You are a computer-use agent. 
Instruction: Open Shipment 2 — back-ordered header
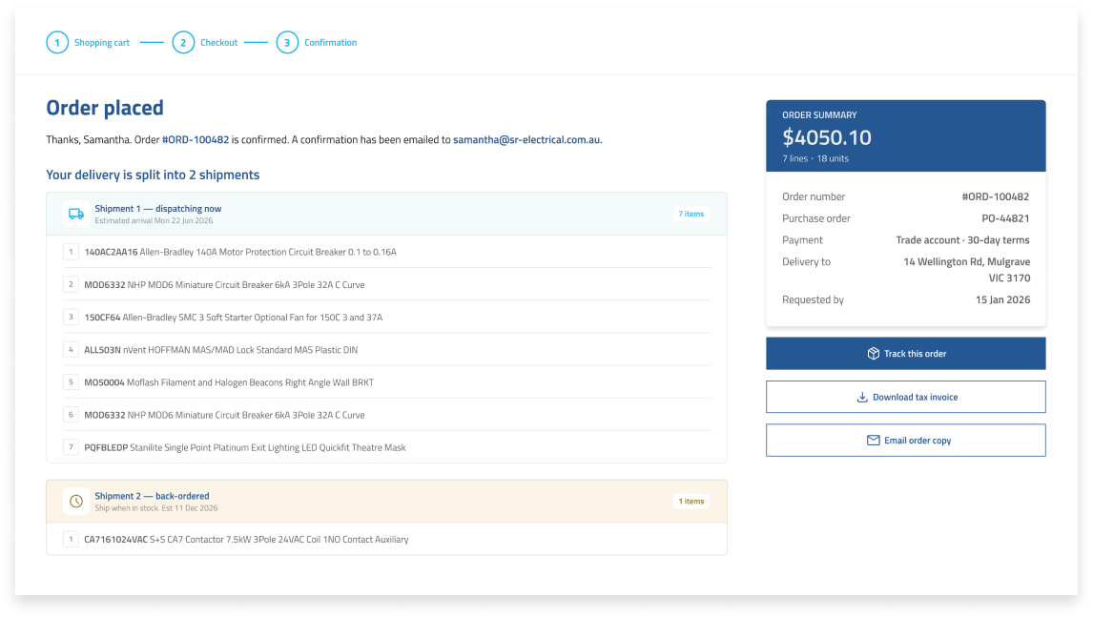tap(386, 501)
